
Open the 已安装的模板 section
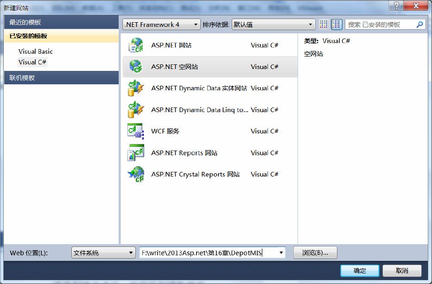[x=62, y=36]
